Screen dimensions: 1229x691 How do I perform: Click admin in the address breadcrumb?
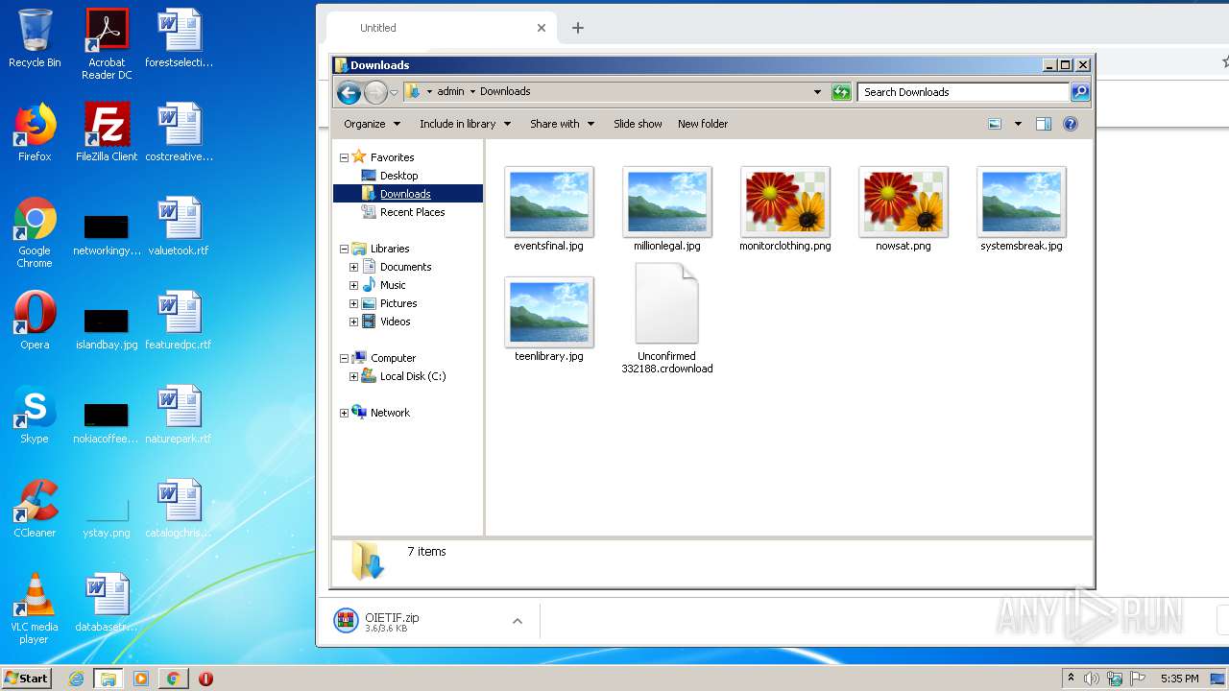pos(450,92)
